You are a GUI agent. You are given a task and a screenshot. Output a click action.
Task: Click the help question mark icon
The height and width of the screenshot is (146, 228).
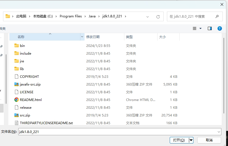click(x=220, y=28)
